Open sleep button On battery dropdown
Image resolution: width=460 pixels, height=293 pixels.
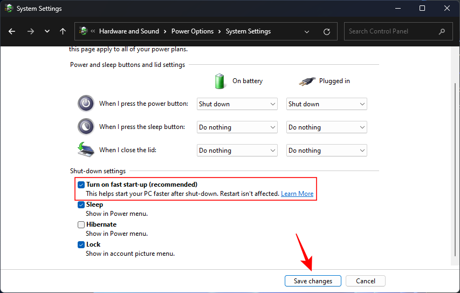(x=237, y=127)
